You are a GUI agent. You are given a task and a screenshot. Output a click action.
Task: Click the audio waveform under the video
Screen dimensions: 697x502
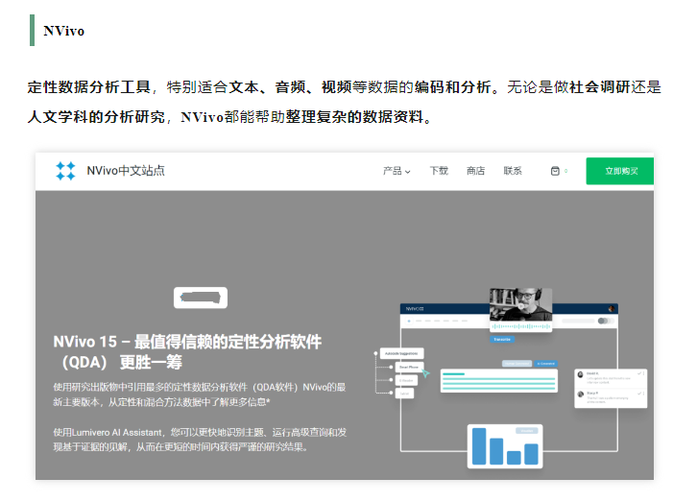520,326
